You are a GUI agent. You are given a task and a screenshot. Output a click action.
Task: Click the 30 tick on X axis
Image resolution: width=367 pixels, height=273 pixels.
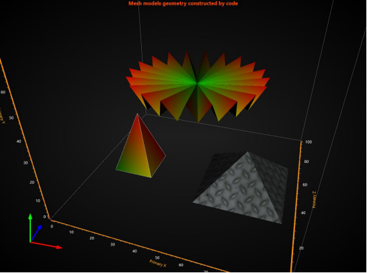113,245
